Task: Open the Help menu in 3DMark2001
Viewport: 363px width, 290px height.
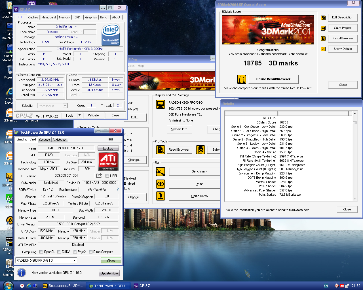Action: [x=141, y=66]
